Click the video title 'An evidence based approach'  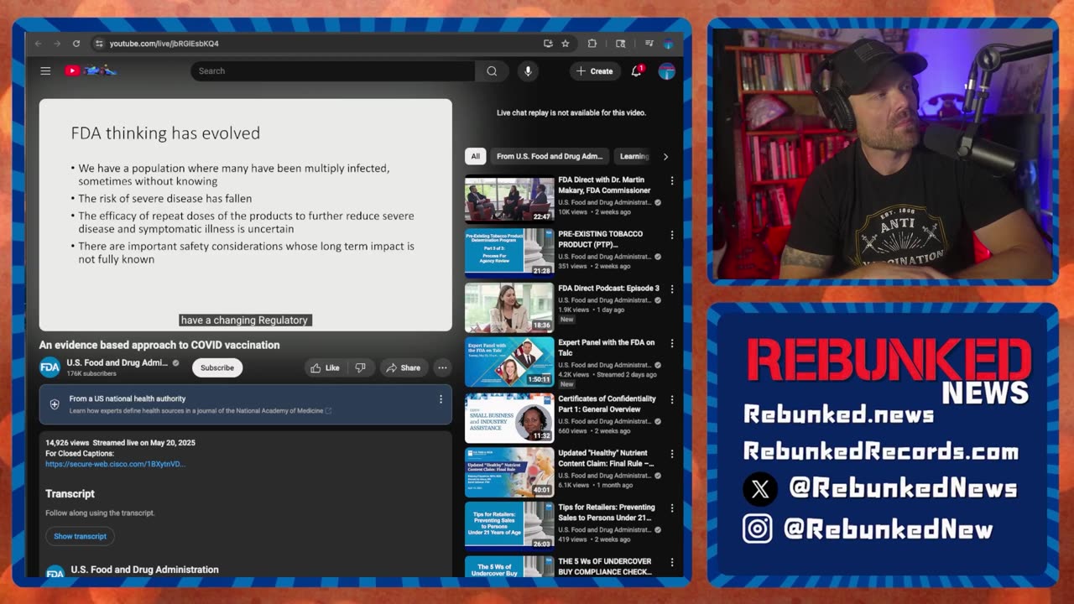click(x=159, y=345)
